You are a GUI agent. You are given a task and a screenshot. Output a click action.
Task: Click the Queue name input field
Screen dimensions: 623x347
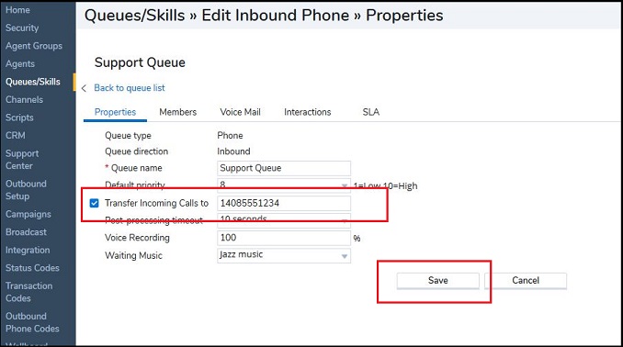click(284, 168)
